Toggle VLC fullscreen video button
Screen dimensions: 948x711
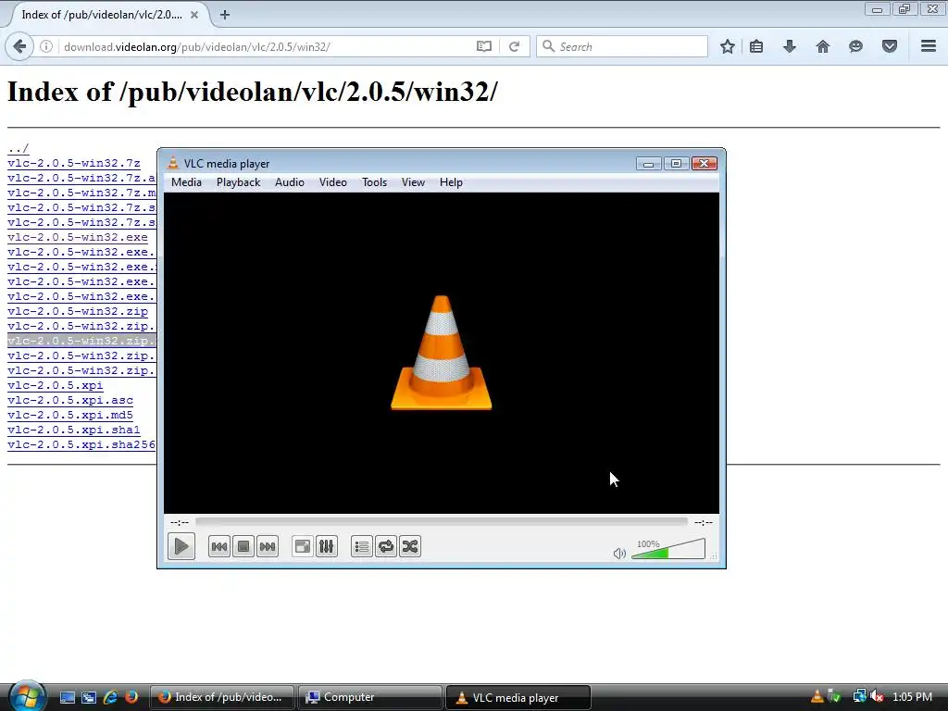[303, 546]
